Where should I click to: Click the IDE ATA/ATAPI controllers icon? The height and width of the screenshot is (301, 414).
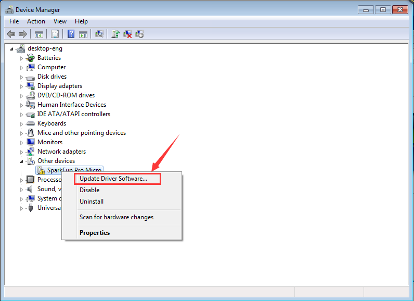coord(31,115)
